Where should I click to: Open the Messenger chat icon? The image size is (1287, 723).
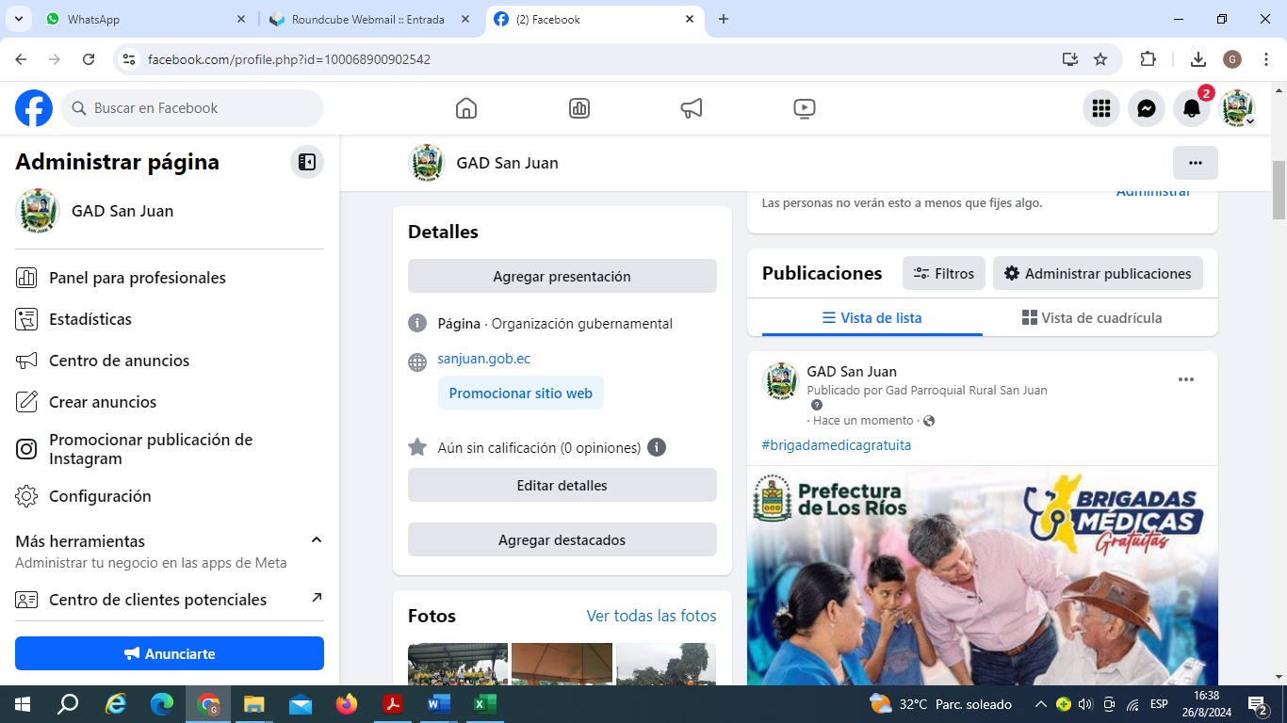(1146, 108)
